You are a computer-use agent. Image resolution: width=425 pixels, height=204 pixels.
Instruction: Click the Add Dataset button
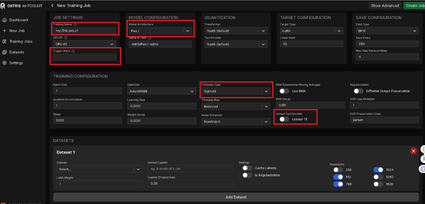(x=236, y=197)
